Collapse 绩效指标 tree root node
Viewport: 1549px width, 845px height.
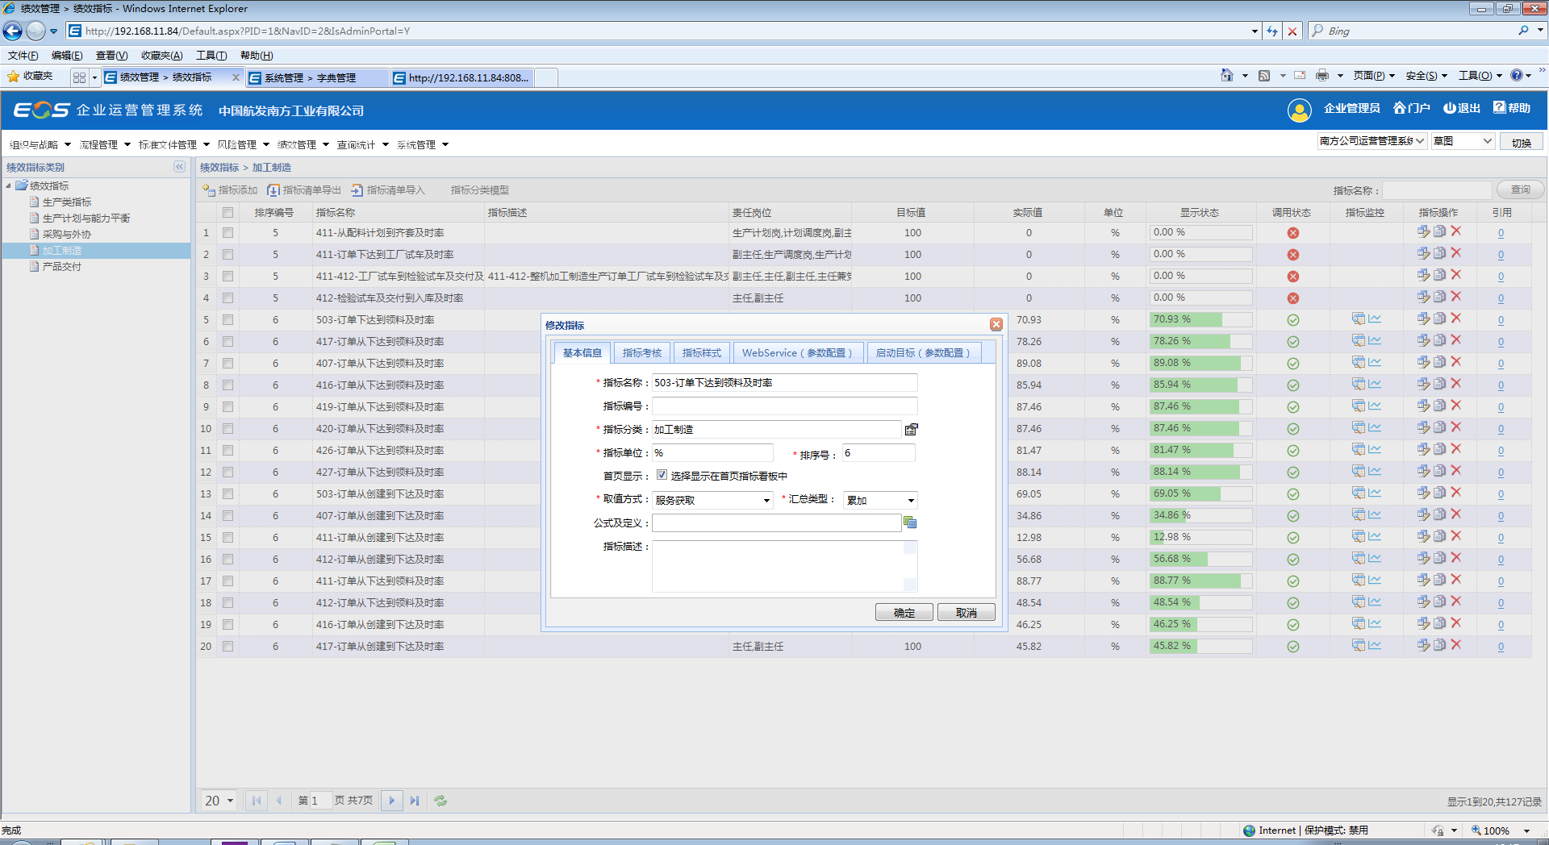(8, 186)
